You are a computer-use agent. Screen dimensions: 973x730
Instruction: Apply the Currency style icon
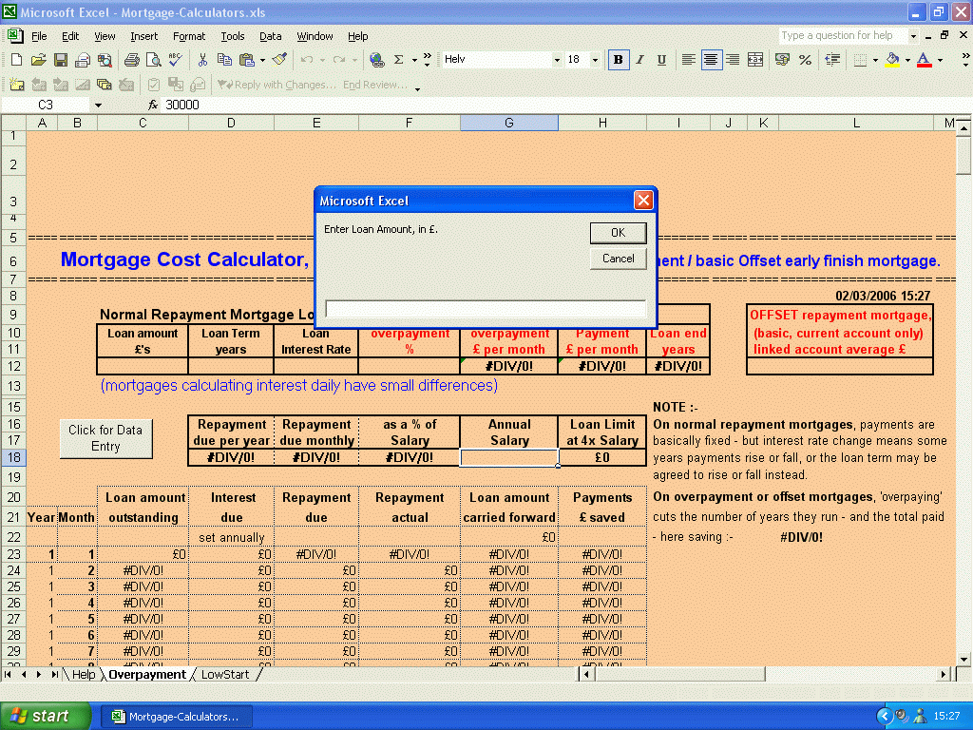point(783,60)
